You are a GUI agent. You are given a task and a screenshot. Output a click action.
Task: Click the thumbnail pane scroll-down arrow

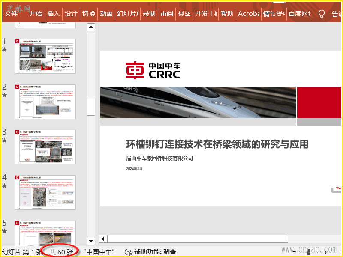pos(91,241)
